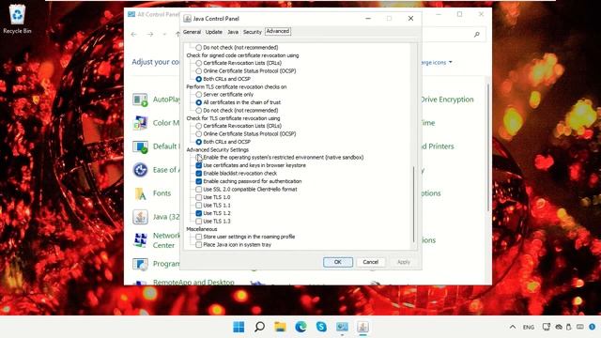Click the Control Panel window vertical scrollbar
Screen dimensions: 601x338
(488, 147)
